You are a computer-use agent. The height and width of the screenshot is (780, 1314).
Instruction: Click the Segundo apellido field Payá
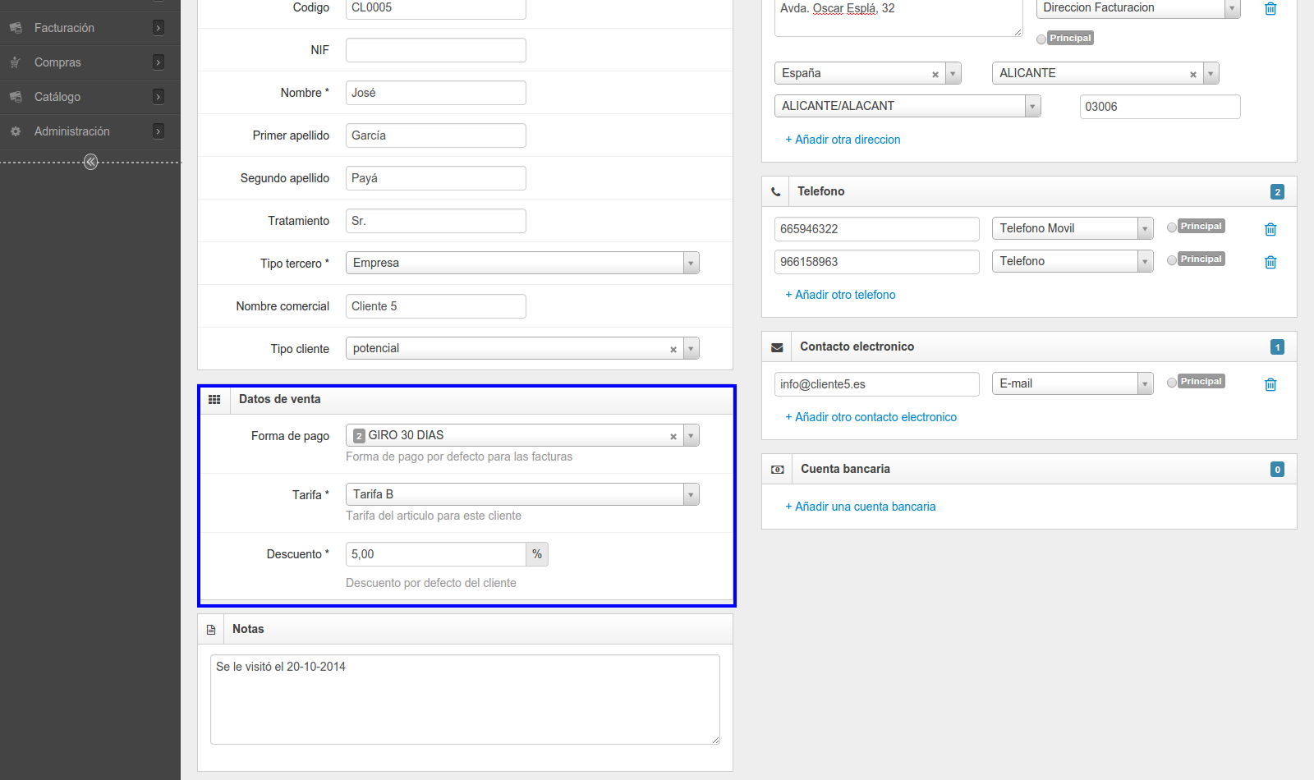[x=436, y=178]
